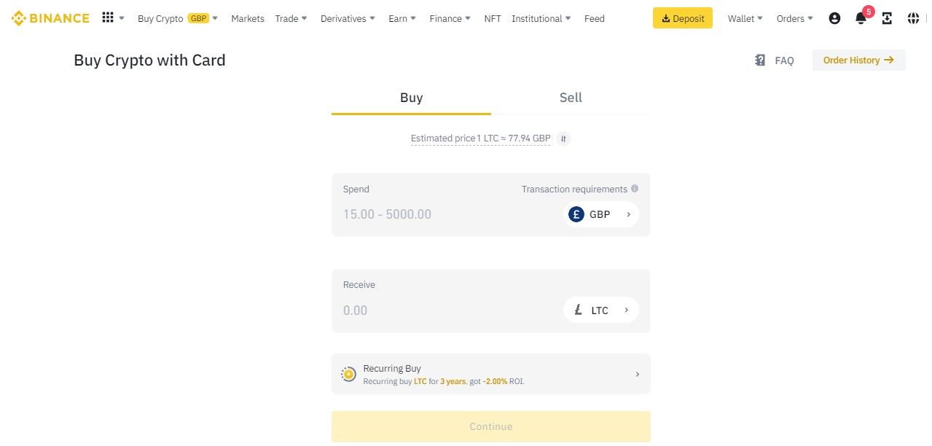Click the Transaction requirements info icon
This screenshot has height=446, width=932.
(x=635, y=189)
